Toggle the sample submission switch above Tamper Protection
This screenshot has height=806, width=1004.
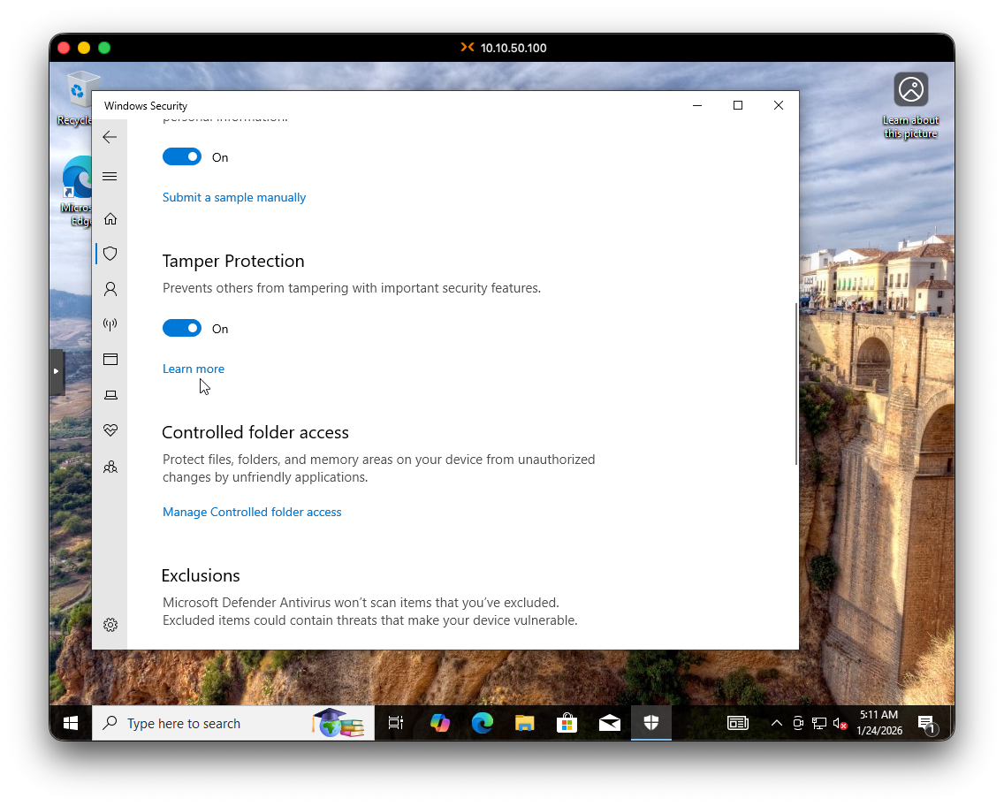pyautogui.click(x=182, y=157)
